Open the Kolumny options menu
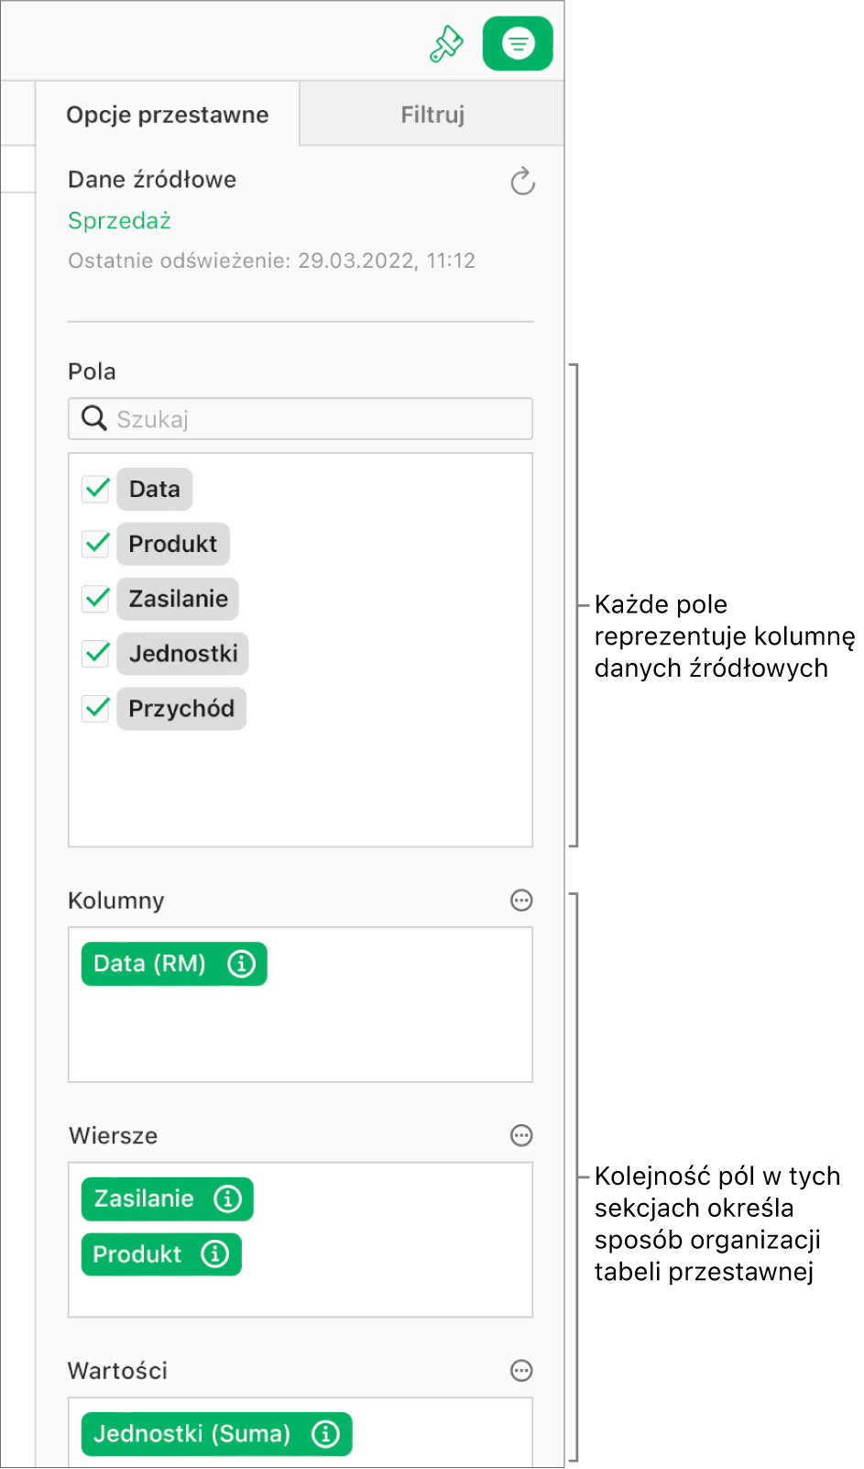This screenshot has height=1469, width=864. pos(520,900)
